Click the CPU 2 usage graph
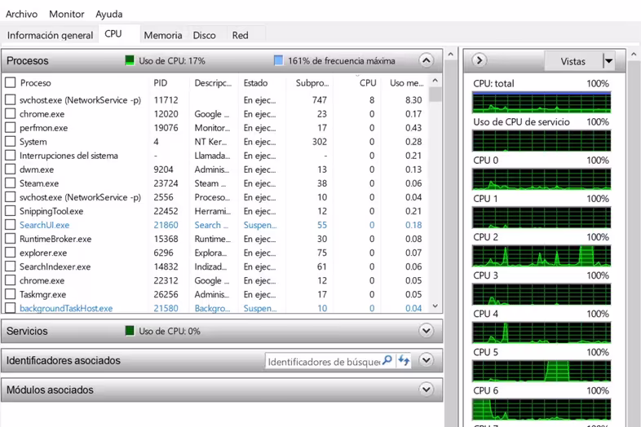The width and height of the screenshot is (641, 427). click(542, 256)
